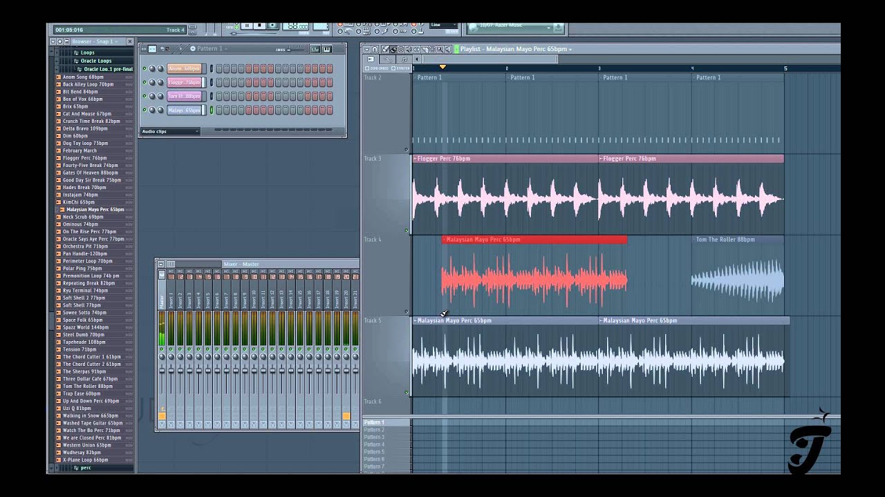Screen dimensions: 885x497
Task: Select Gates Of Heaven 88bpm in Browser
Action: (91, 173)
